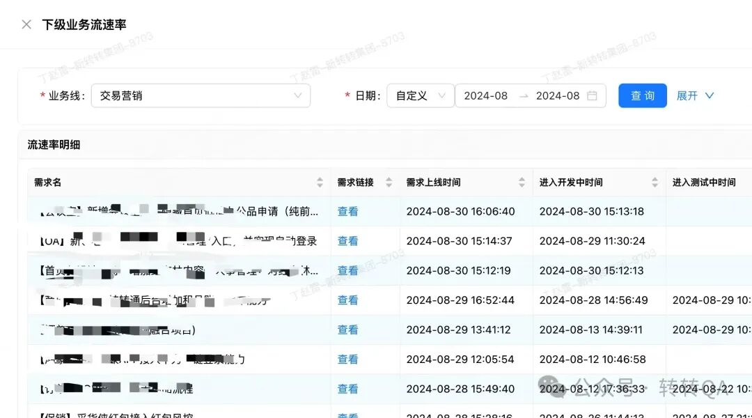Viewport: 752px width, 418px height.
Task: Select the 流速率明细 section title
Action: [x=54, y=144]
